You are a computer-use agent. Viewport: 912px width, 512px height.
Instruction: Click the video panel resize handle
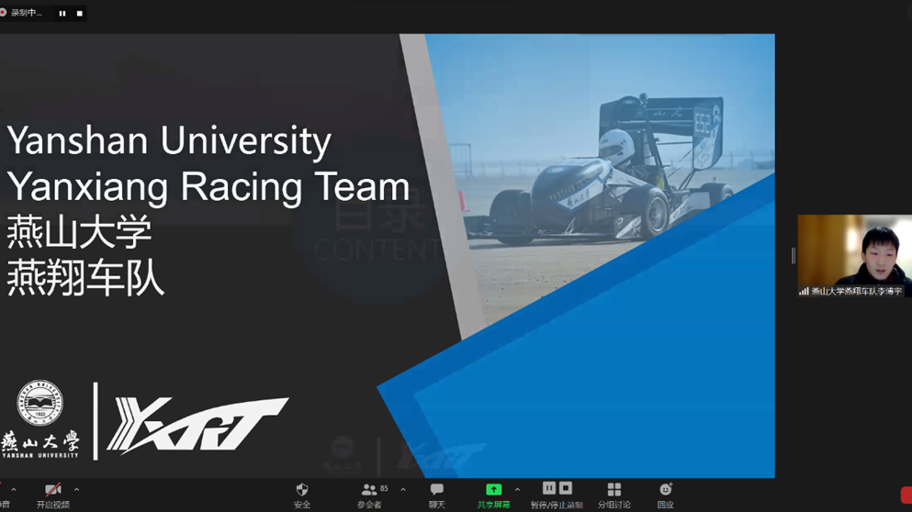coord(794,256)
